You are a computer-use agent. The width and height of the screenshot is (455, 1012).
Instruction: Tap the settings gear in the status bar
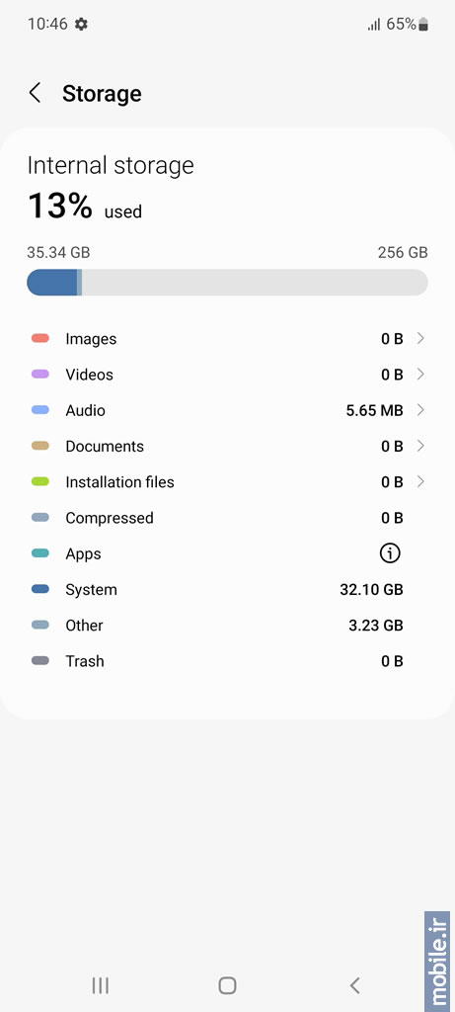pos(81,25)
